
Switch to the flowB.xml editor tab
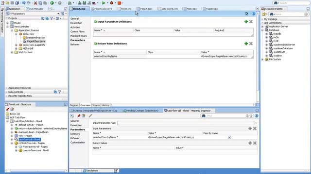coord(124,9)
